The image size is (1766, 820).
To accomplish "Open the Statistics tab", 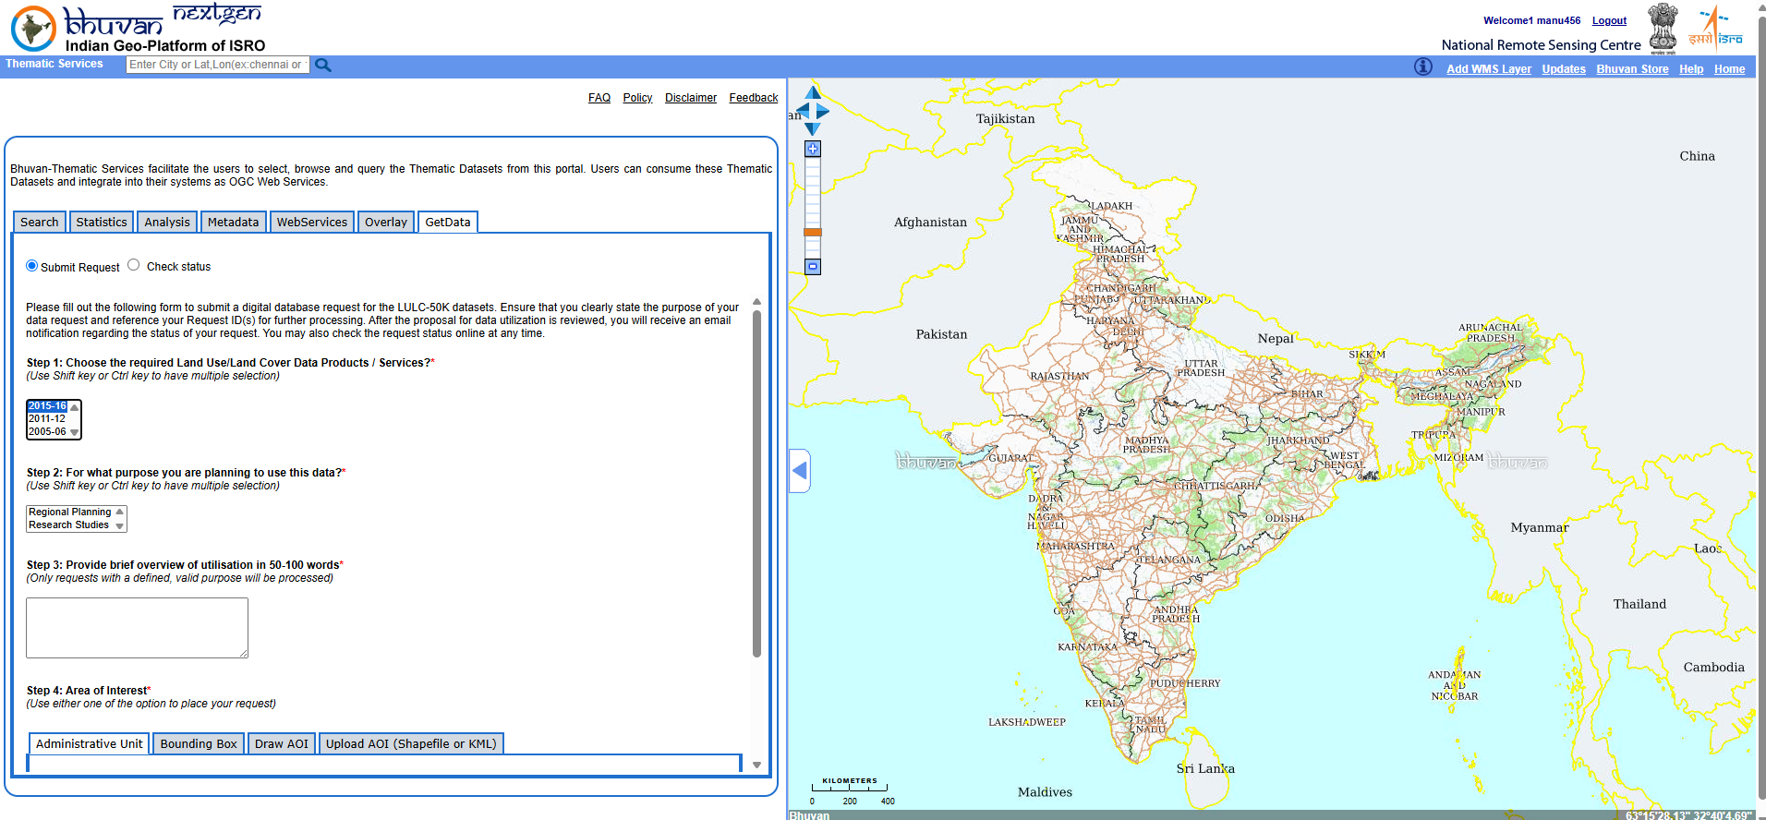I will click(x=102, y=223).
